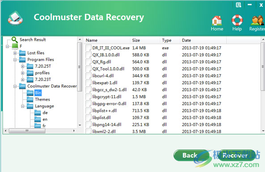
Task: Click size value 713.5 KB
Action: 140,110
